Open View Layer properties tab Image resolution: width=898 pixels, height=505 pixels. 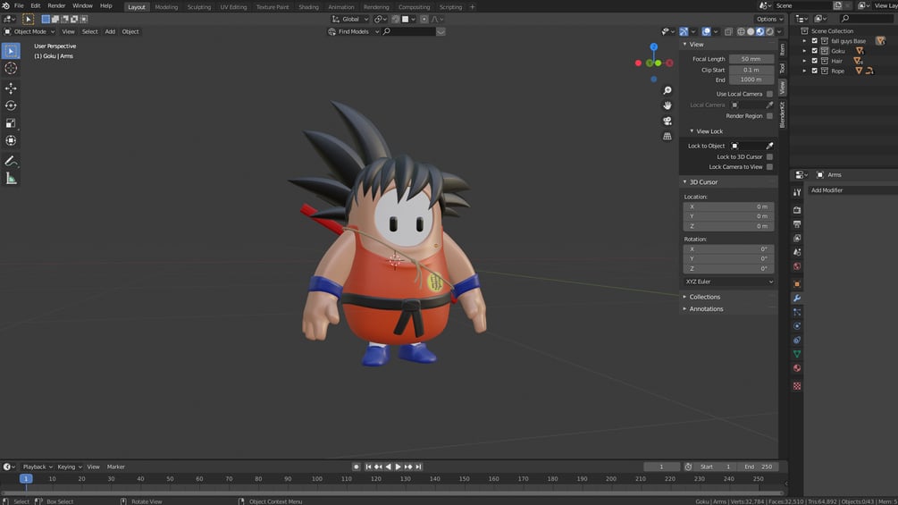click(797, 238)
